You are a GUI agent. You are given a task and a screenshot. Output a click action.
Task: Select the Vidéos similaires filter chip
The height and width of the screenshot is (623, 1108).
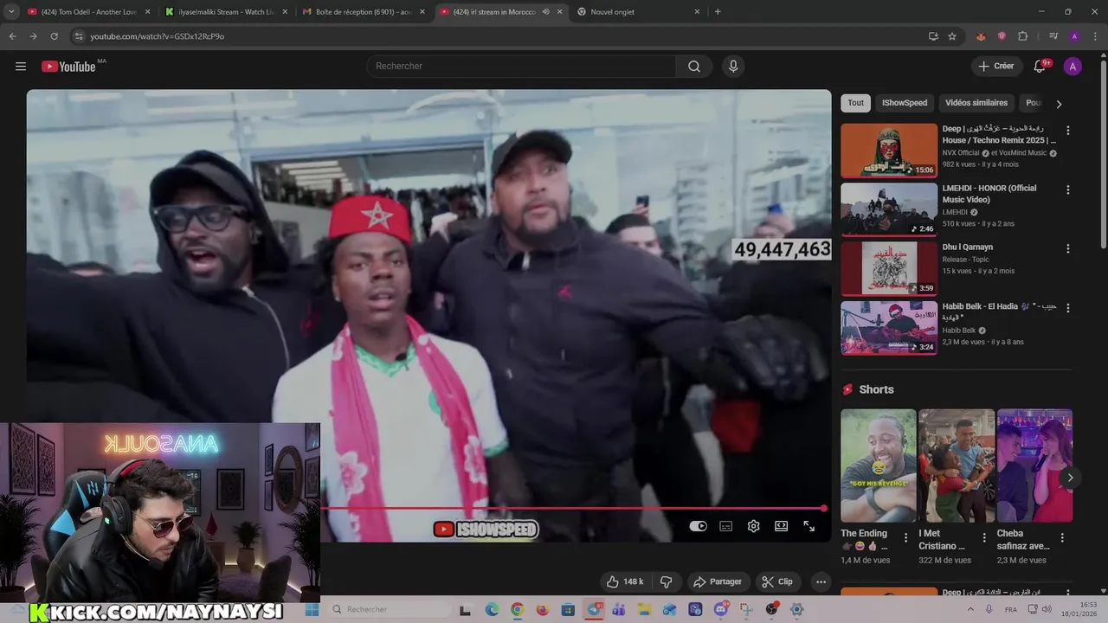point(976,103)
